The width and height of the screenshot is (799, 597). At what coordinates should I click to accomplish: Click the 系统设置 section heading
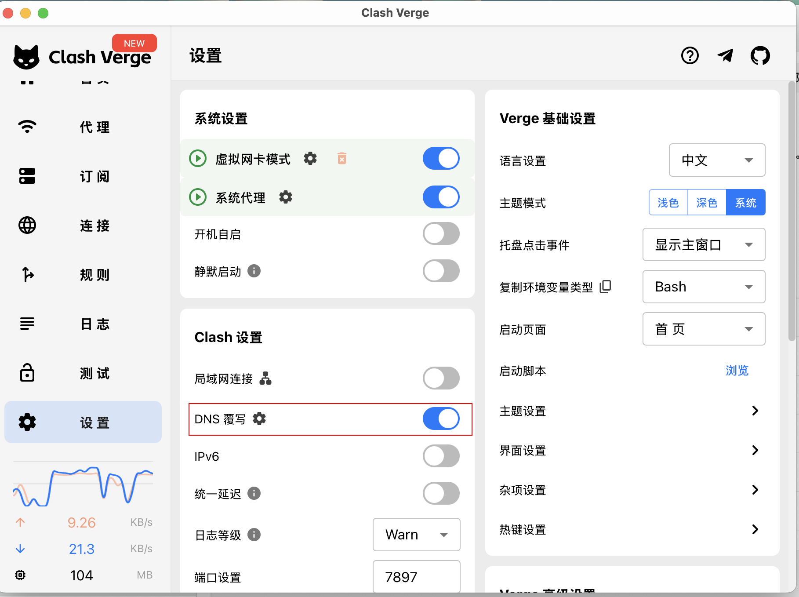[221, 119]
